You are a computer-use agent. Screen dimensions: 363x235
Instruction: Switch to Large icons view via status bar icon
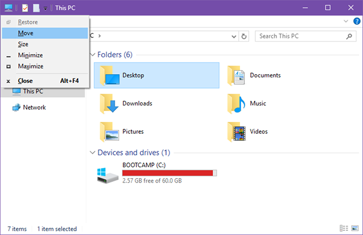pos(355,229)
